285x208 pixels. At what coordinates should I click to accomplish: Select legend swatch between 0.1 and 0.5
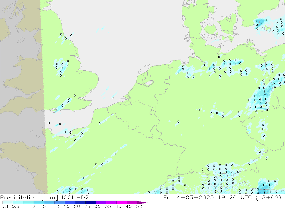8,202
